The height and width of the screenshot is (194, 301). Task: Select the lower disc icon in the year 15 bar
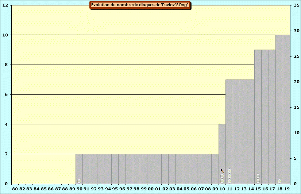pyautogui.click(x=258, y=181)
